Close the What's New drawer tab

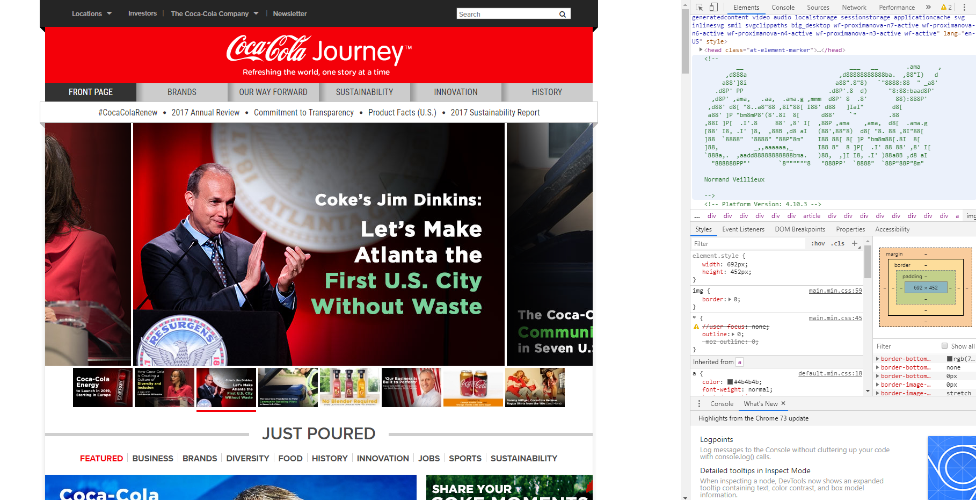click(783, 403)
